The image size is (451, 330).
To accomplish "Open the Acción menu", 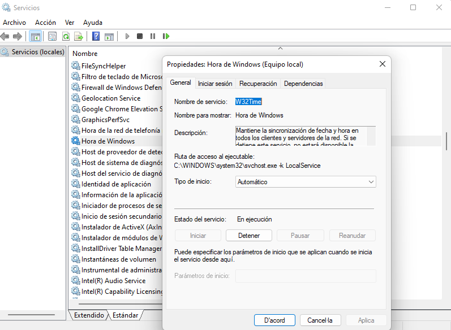I will tap(45, 23).
